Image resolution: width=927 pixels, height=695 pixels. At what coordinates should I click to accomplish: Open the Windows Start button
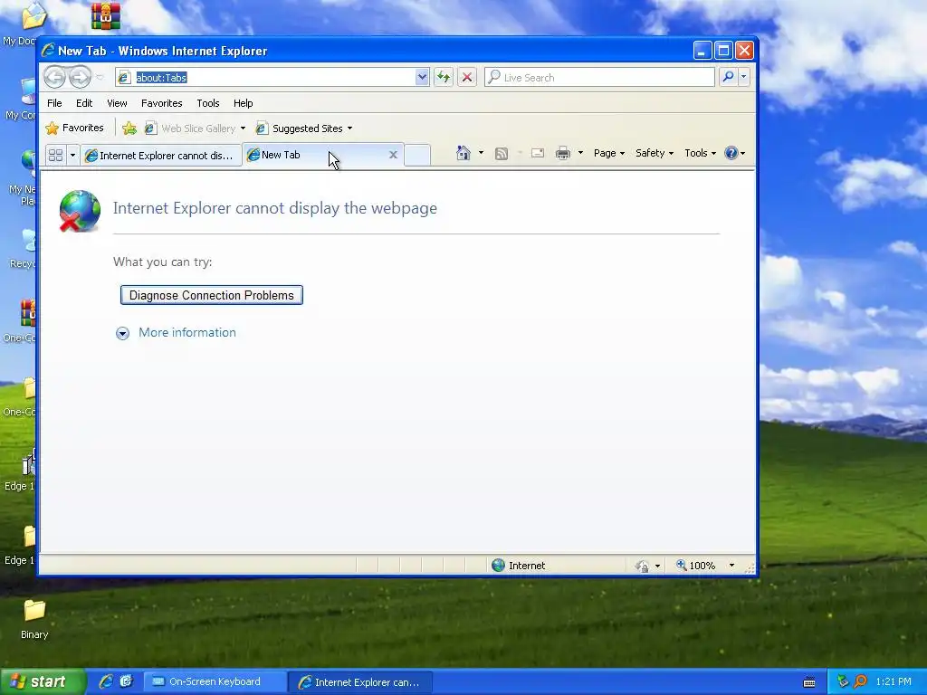click(x=43, y=681)
